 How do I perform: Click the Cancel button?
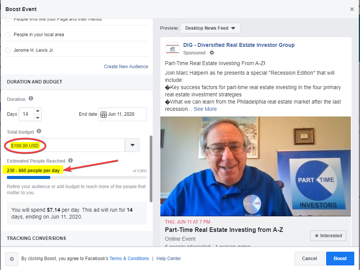click(x=309, y=259)
